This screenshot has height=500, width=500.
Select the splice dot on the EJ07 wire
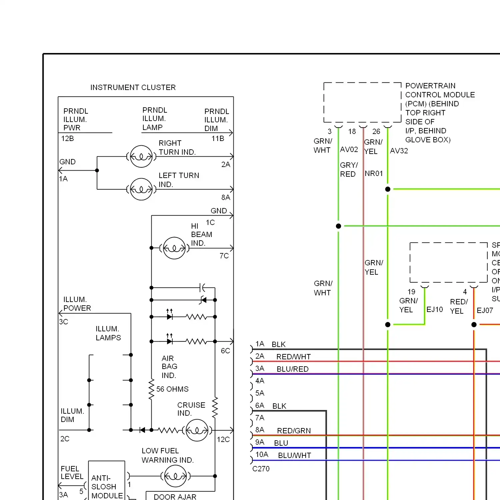click(x=474, y=324)
